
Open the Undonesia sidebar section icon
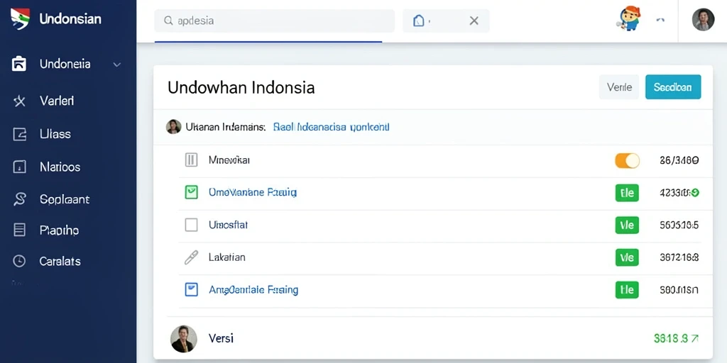tap(19, 64)
